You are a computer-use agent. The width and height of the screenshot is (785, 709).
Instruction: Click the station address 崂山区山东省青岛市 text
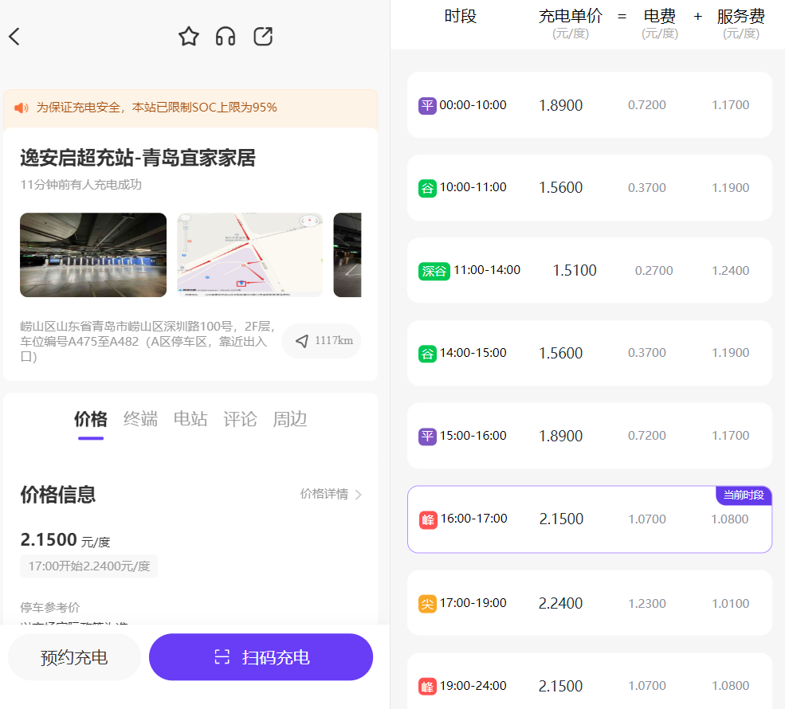pos(147,341)
